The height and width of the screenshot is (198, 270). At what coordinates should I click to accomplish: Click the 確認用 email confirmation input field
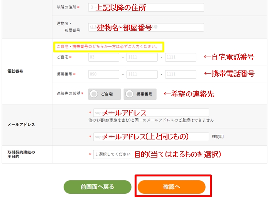click(151, 137)
